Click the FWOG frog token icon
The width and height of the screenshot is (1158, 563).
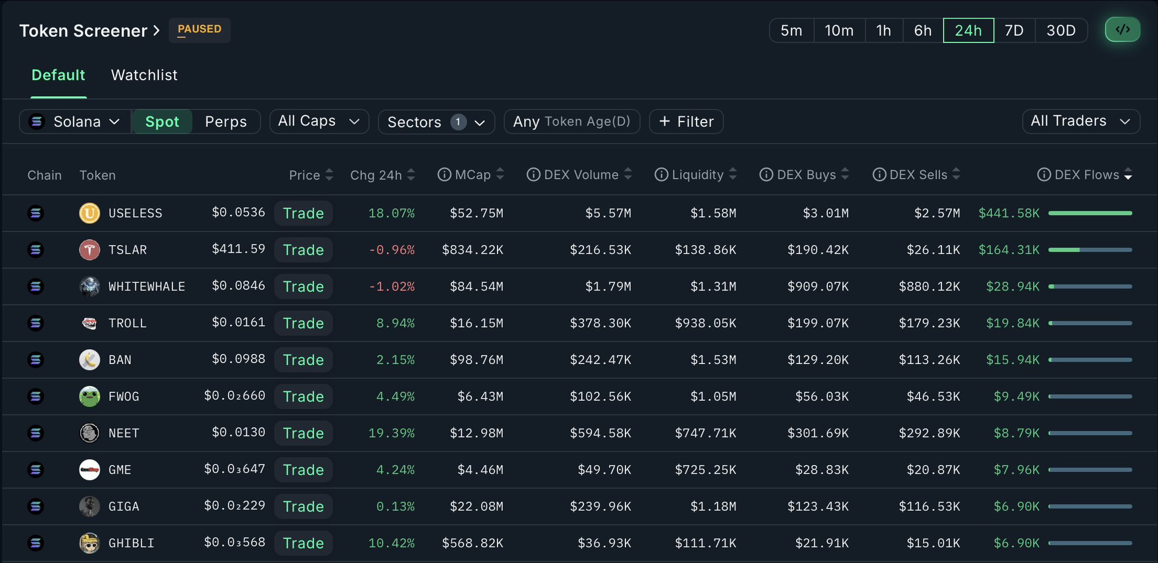point(89,396)
